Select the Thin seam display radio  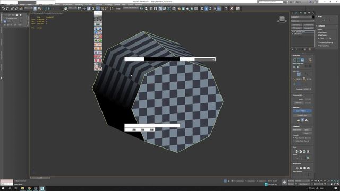click(x=327, y=38)
